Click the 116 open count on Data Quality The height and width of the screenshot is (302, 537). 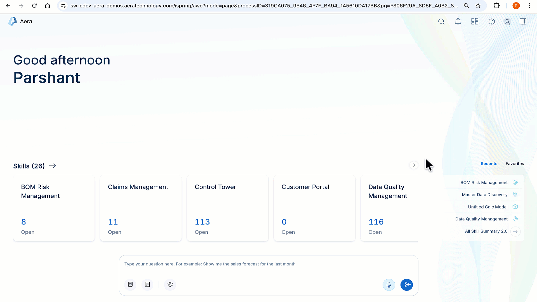tap(376, 222)
